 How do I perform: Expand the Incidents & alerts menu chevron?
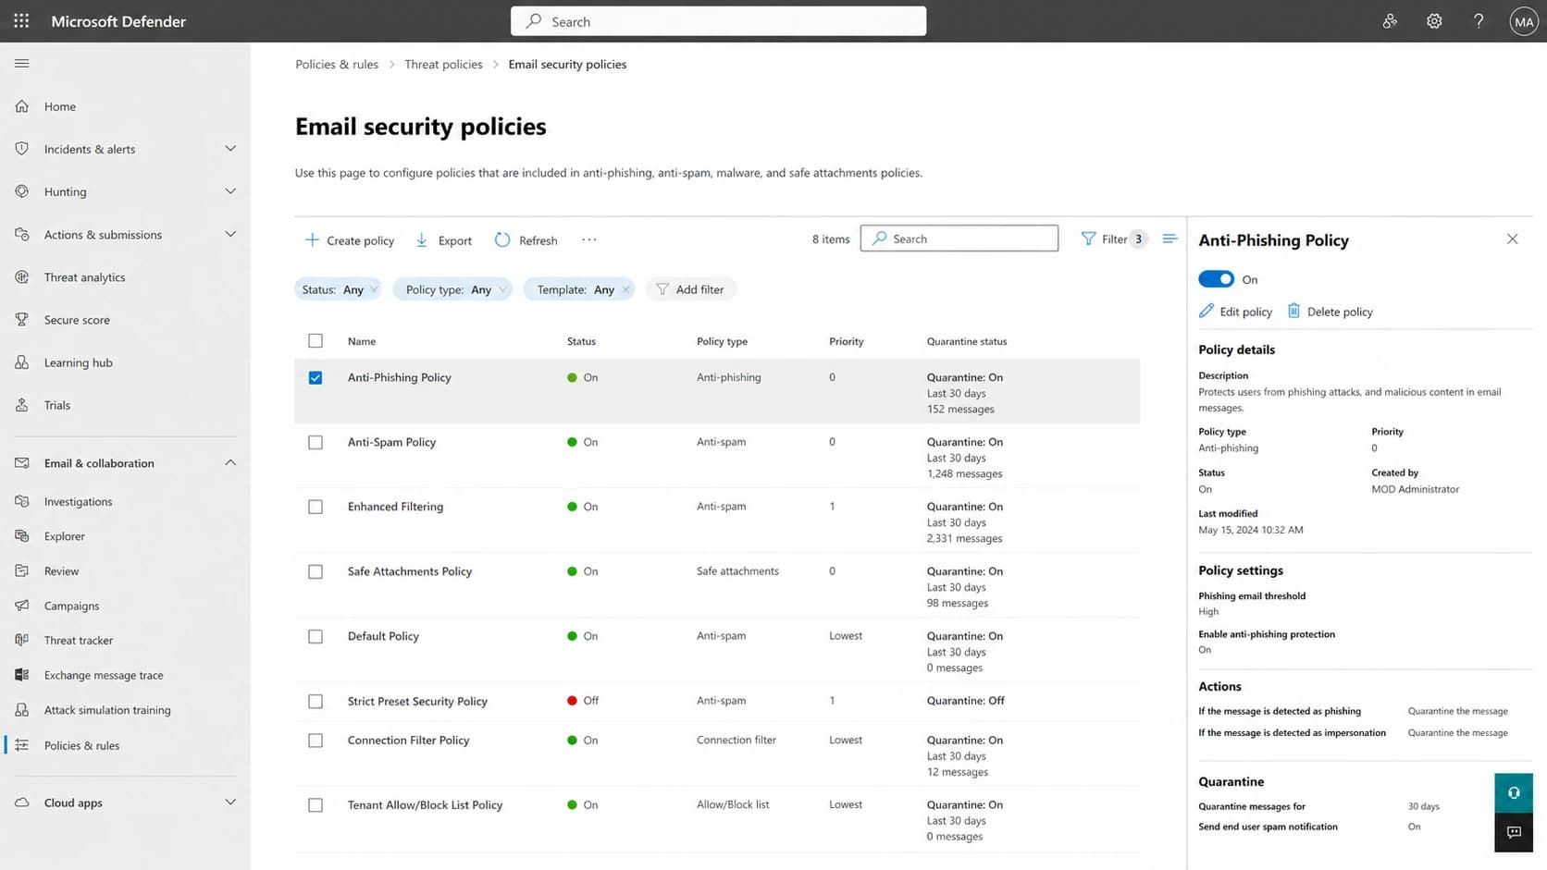[x=230, y=149]
